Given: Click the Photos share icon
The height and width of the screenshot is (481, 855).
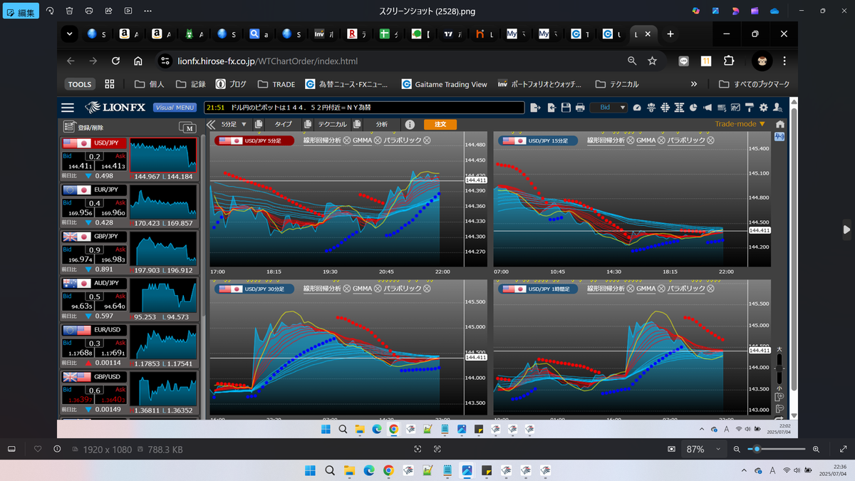Looking at the screenshot, I should click(x=108, y=11).
